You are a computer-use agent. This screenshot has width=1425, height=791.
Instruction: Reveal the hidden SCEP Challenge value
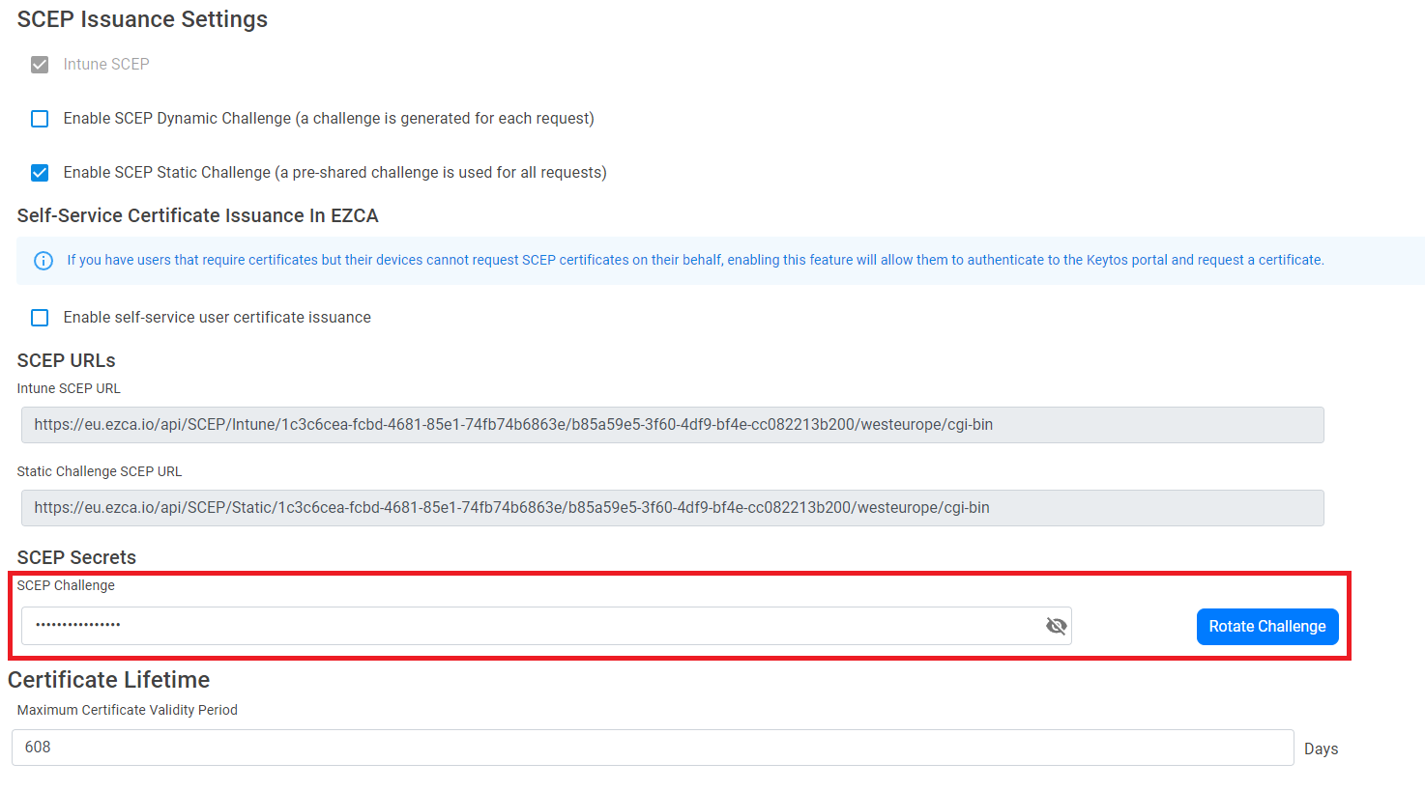[x=1056, y=626]
